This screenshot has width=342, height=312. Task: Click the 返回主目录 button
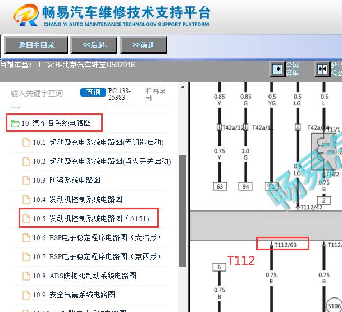click(x=36, y=45)
